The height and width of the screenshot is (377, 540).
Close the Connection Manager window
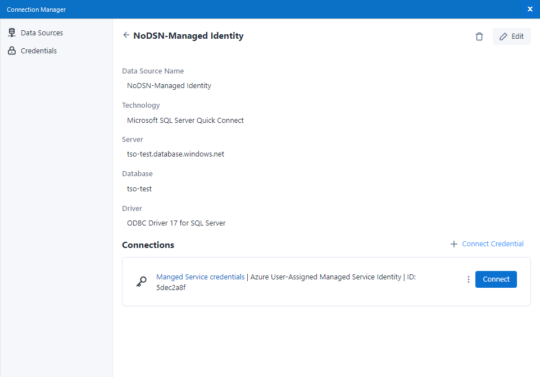(530, 9)
